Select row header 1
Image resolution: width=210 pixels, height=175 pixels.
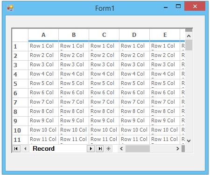pos(20,46)
